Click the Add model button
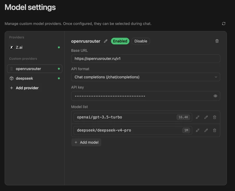The width and height of the screenshot is (235, 191). 86,142
